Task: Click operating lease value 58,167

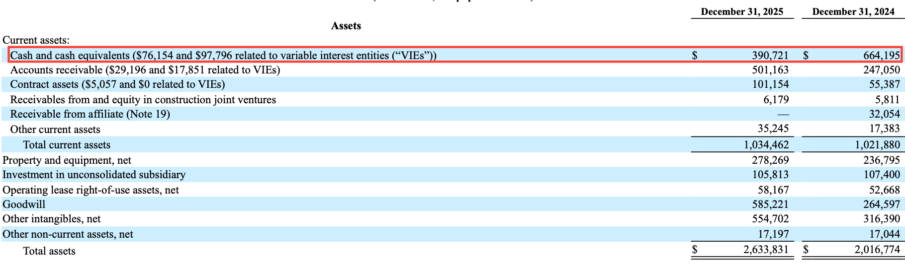Action: [773, 190]
